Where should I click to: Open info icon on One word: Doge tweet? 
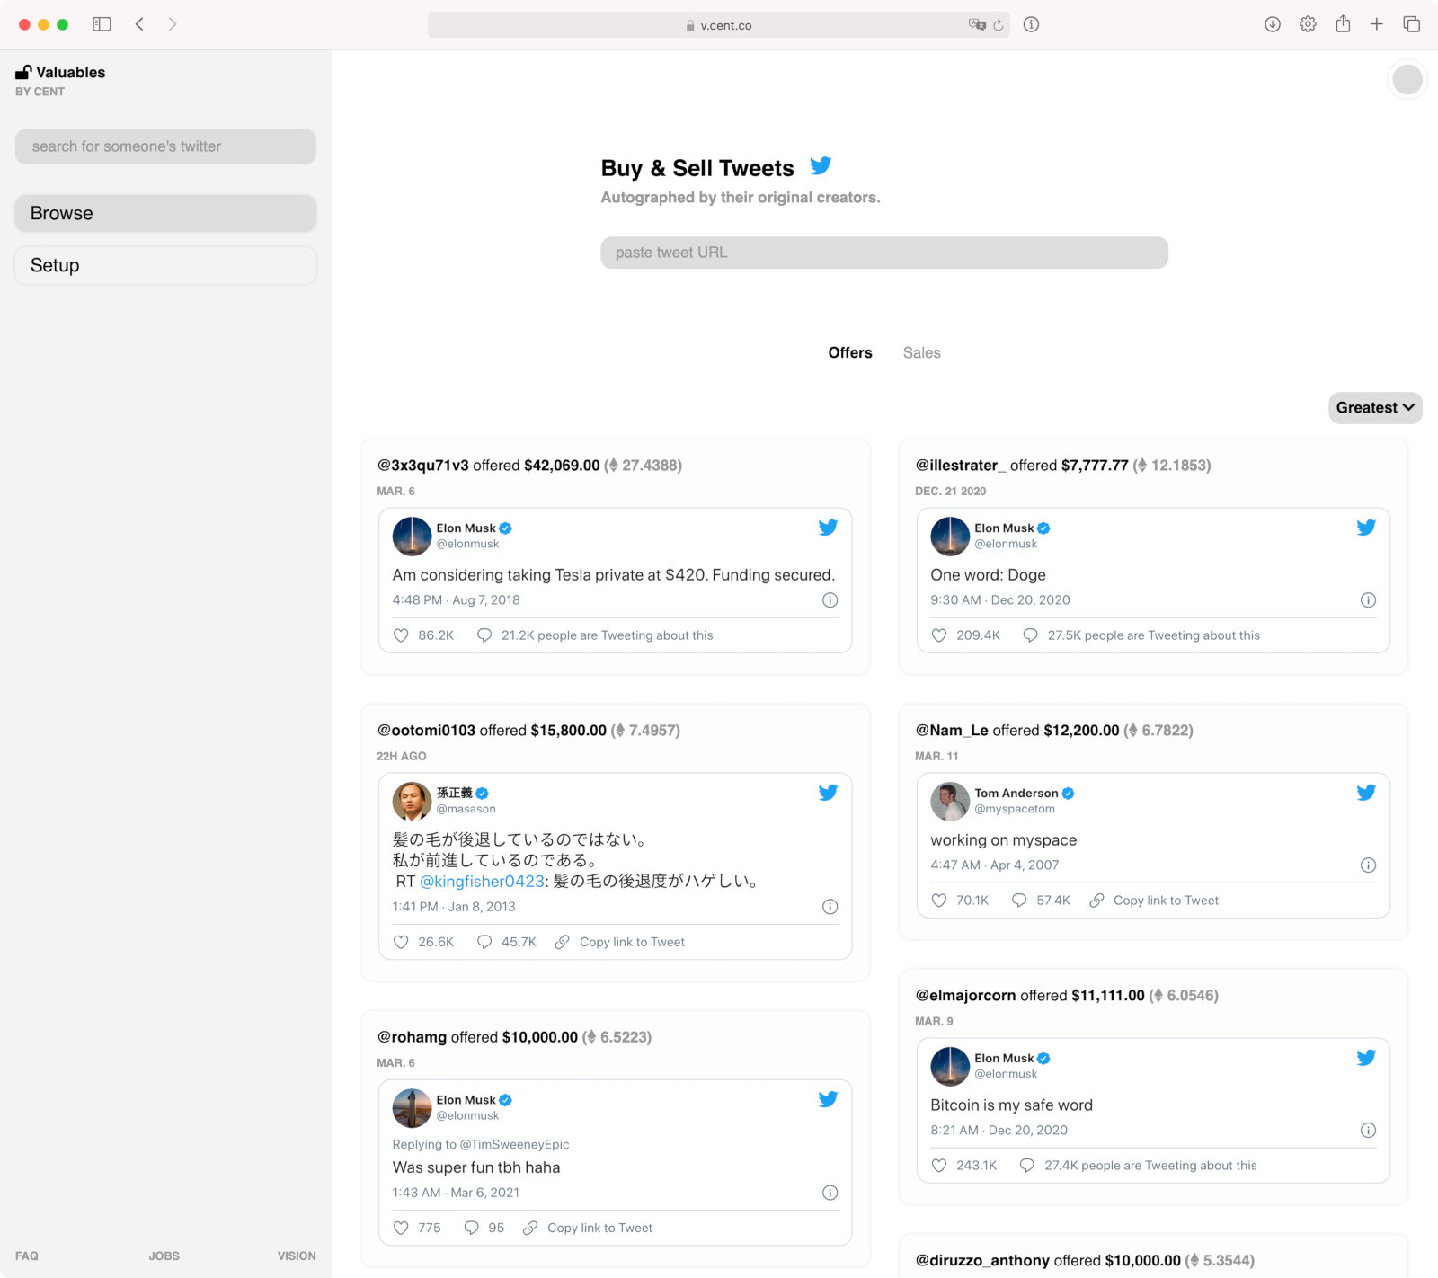pyautogui.click(x=1368, y=600)
